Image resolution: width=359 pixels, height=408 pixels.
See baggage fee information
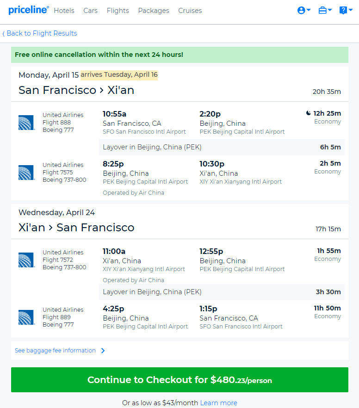point(55,351)
